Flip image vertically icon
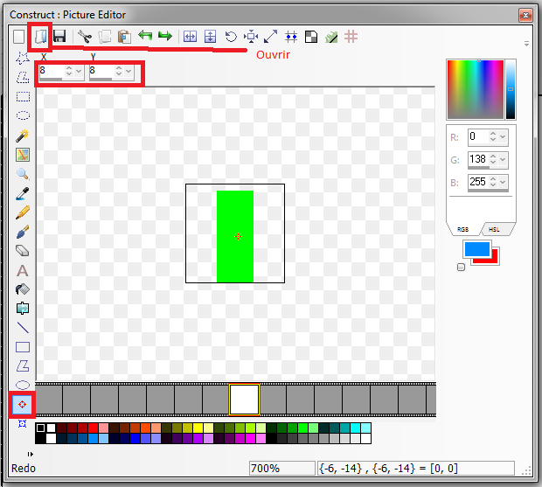This screenshot has width=542, height=487. point(210,37)
